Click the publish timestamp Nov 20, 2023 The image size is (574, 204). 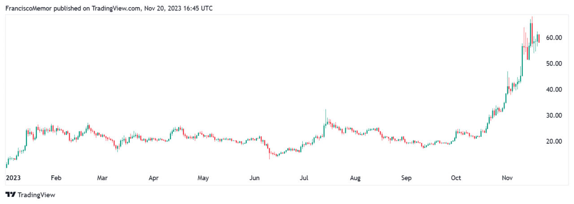coord(163,9)
